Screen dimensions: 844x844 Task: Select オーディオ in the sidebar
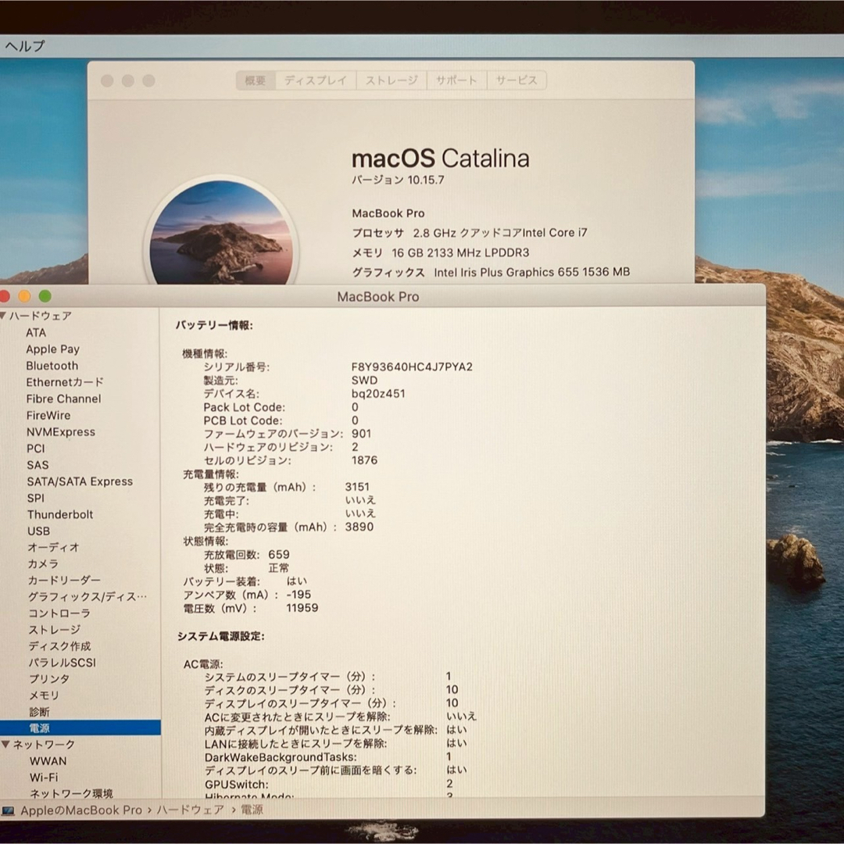click(53, 547)
